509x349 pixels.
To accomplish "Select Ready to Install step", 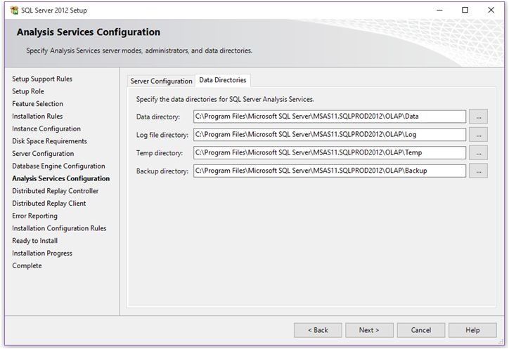I will pyautogui.click(x=34, y=241).
